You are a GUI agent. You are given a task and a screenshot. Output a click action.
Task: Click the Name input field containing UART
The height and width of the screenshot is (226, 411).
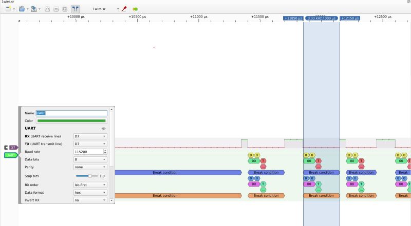[71, 113]
